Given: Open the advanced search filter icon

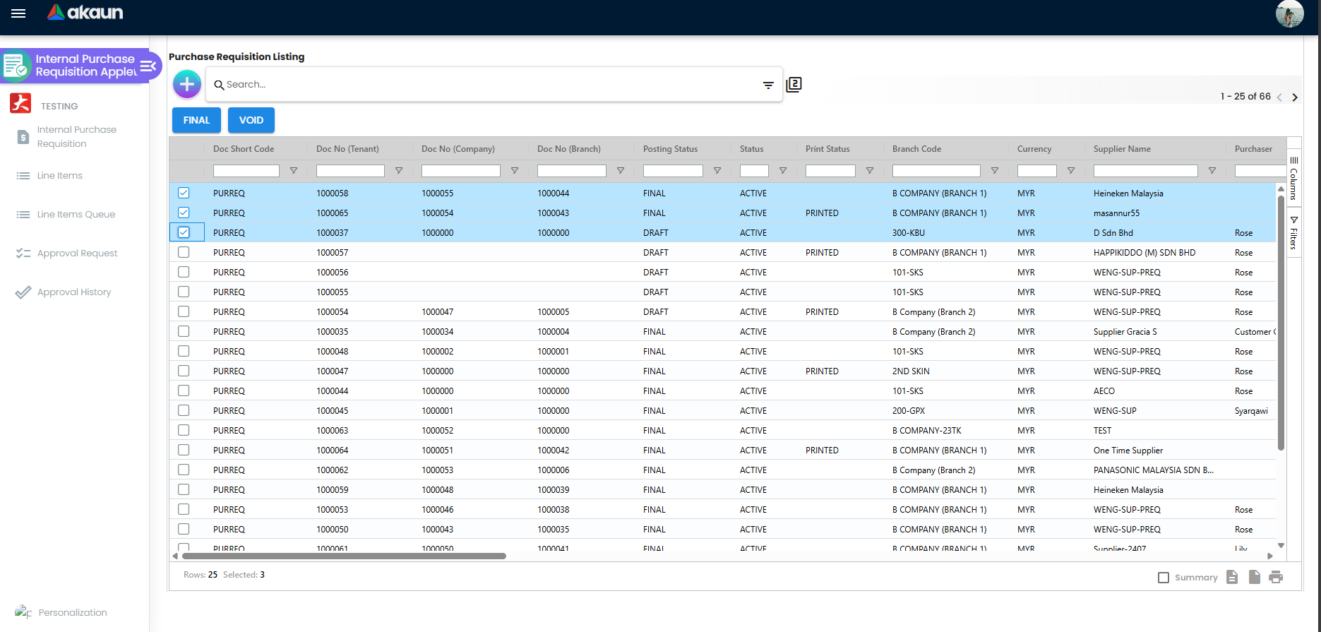Looking at the screenshot, I should tap(768, 85).
